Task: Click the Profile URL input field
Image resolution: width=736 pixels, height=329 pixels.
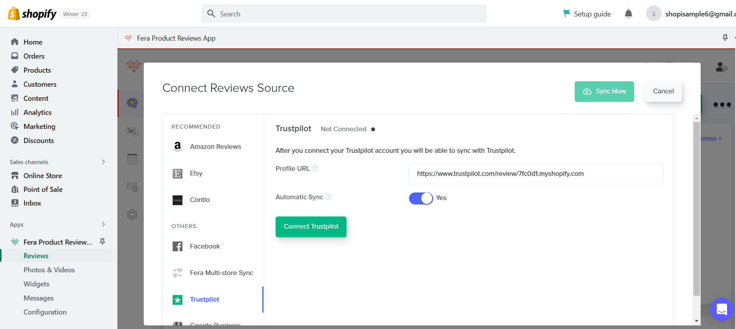Action: coord(536,174)
